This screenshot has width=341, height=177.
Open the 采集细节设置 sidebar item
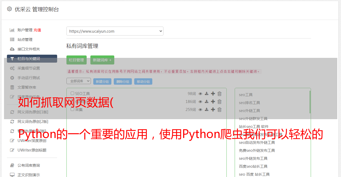click(29, 68)
